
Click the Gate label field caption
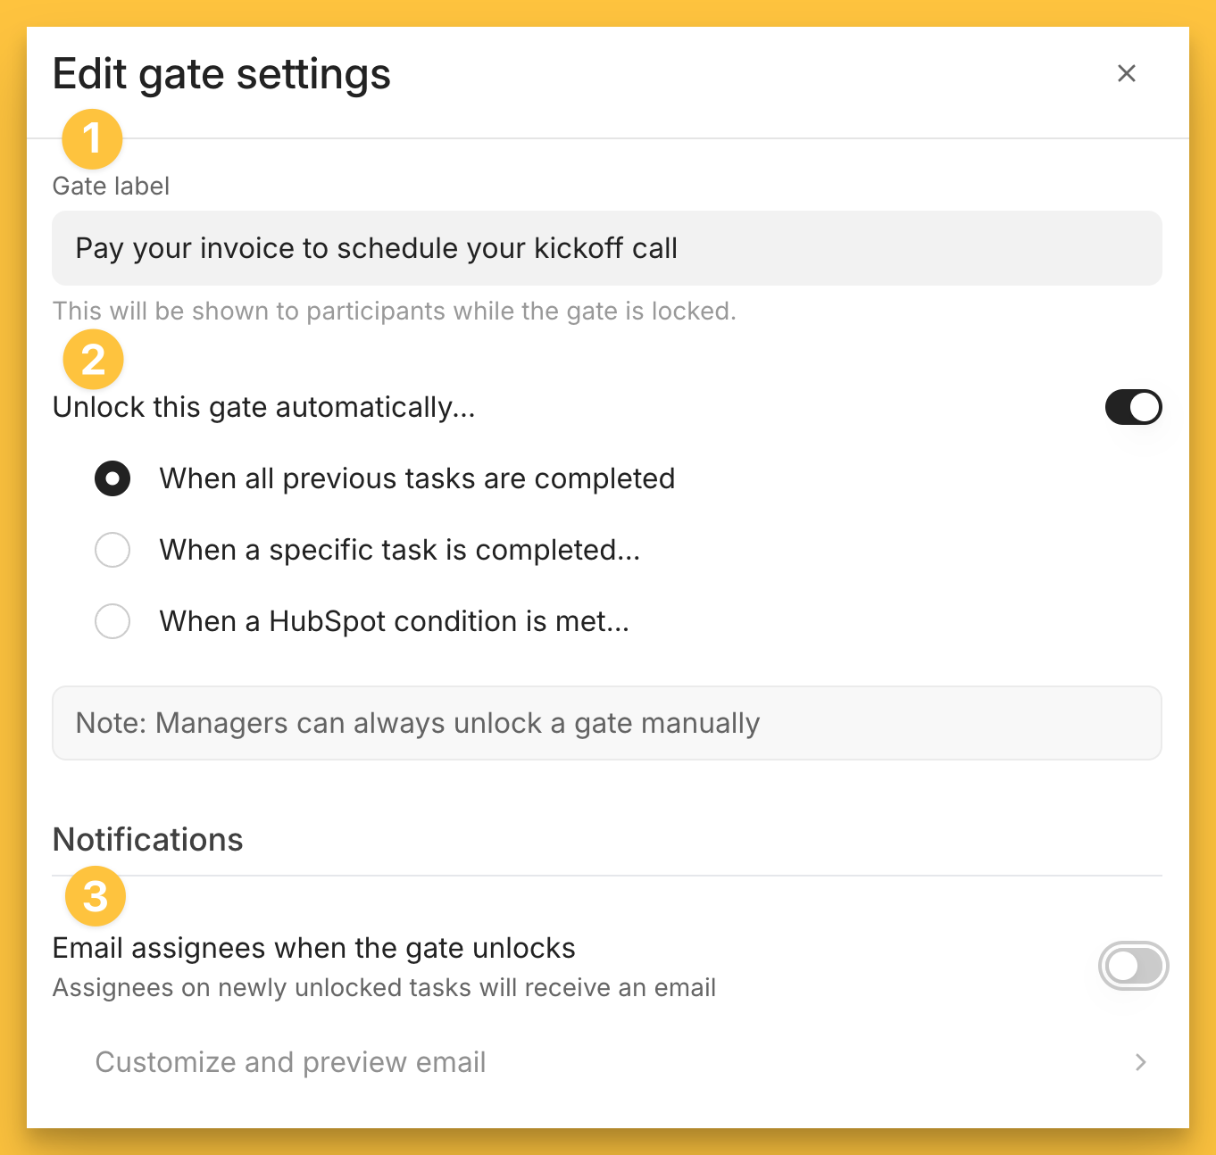point(111,186)
